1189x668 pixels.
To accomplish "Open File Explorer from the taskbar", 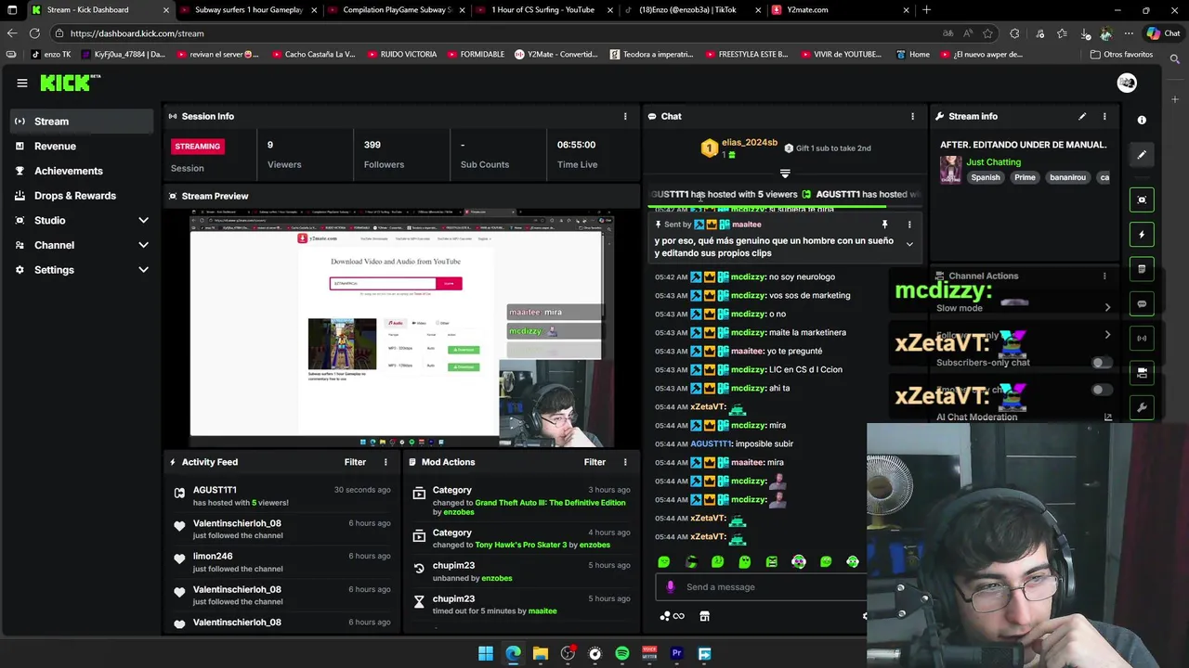I will pos(540,654).
